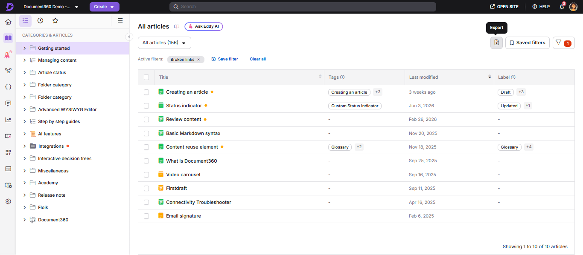583x255 pixels.
Task: Open the widgets grid icon in sidebar
Action: pos(8,152)
